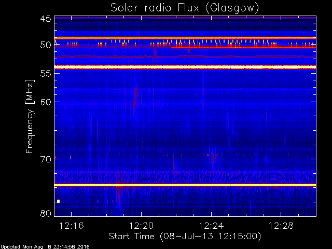Click the bright yellow band just above 50 MHz

[185, 38]
